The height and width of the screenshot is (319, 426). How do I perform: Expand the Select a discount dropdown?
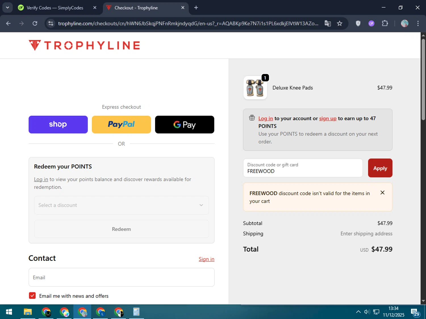[122, 205]
